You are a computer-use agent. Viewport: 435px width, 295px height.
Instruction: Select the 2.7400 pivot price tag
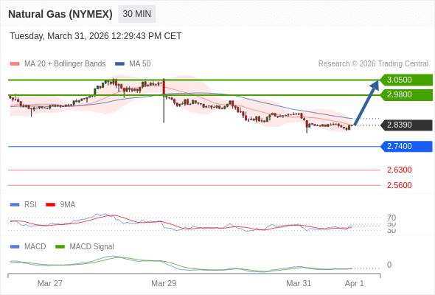406,147
